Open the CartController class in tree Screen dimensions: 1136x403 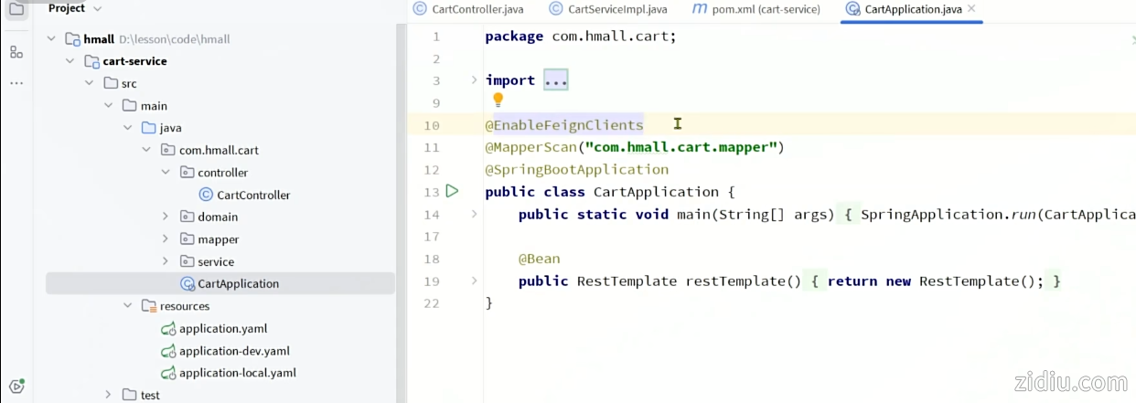[x=252, y=195]
